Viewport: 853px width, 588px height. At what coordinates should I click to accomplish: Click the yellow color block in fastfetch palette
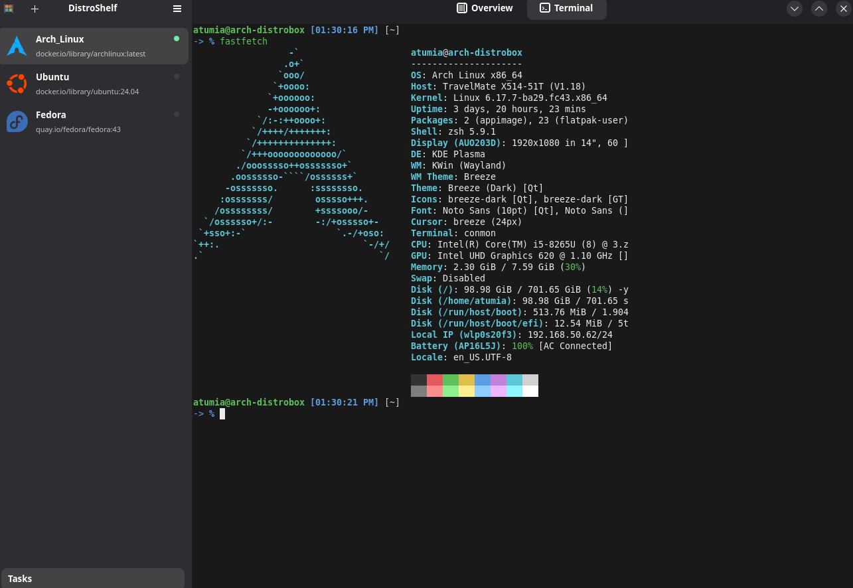pyautogui.click(x=467, y=380)
